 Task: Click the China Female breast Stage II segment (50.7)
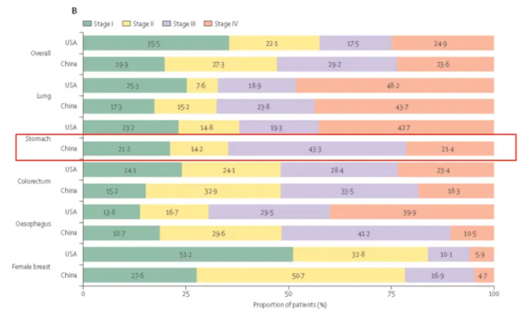[x=301, y=275]
